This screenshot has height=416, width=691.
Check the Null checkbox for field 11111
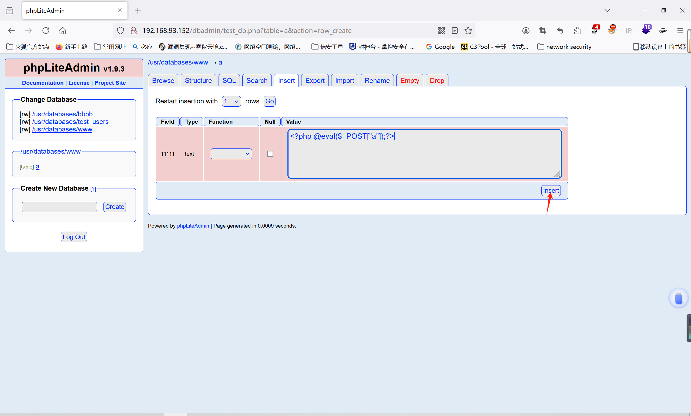coord(270,154)
